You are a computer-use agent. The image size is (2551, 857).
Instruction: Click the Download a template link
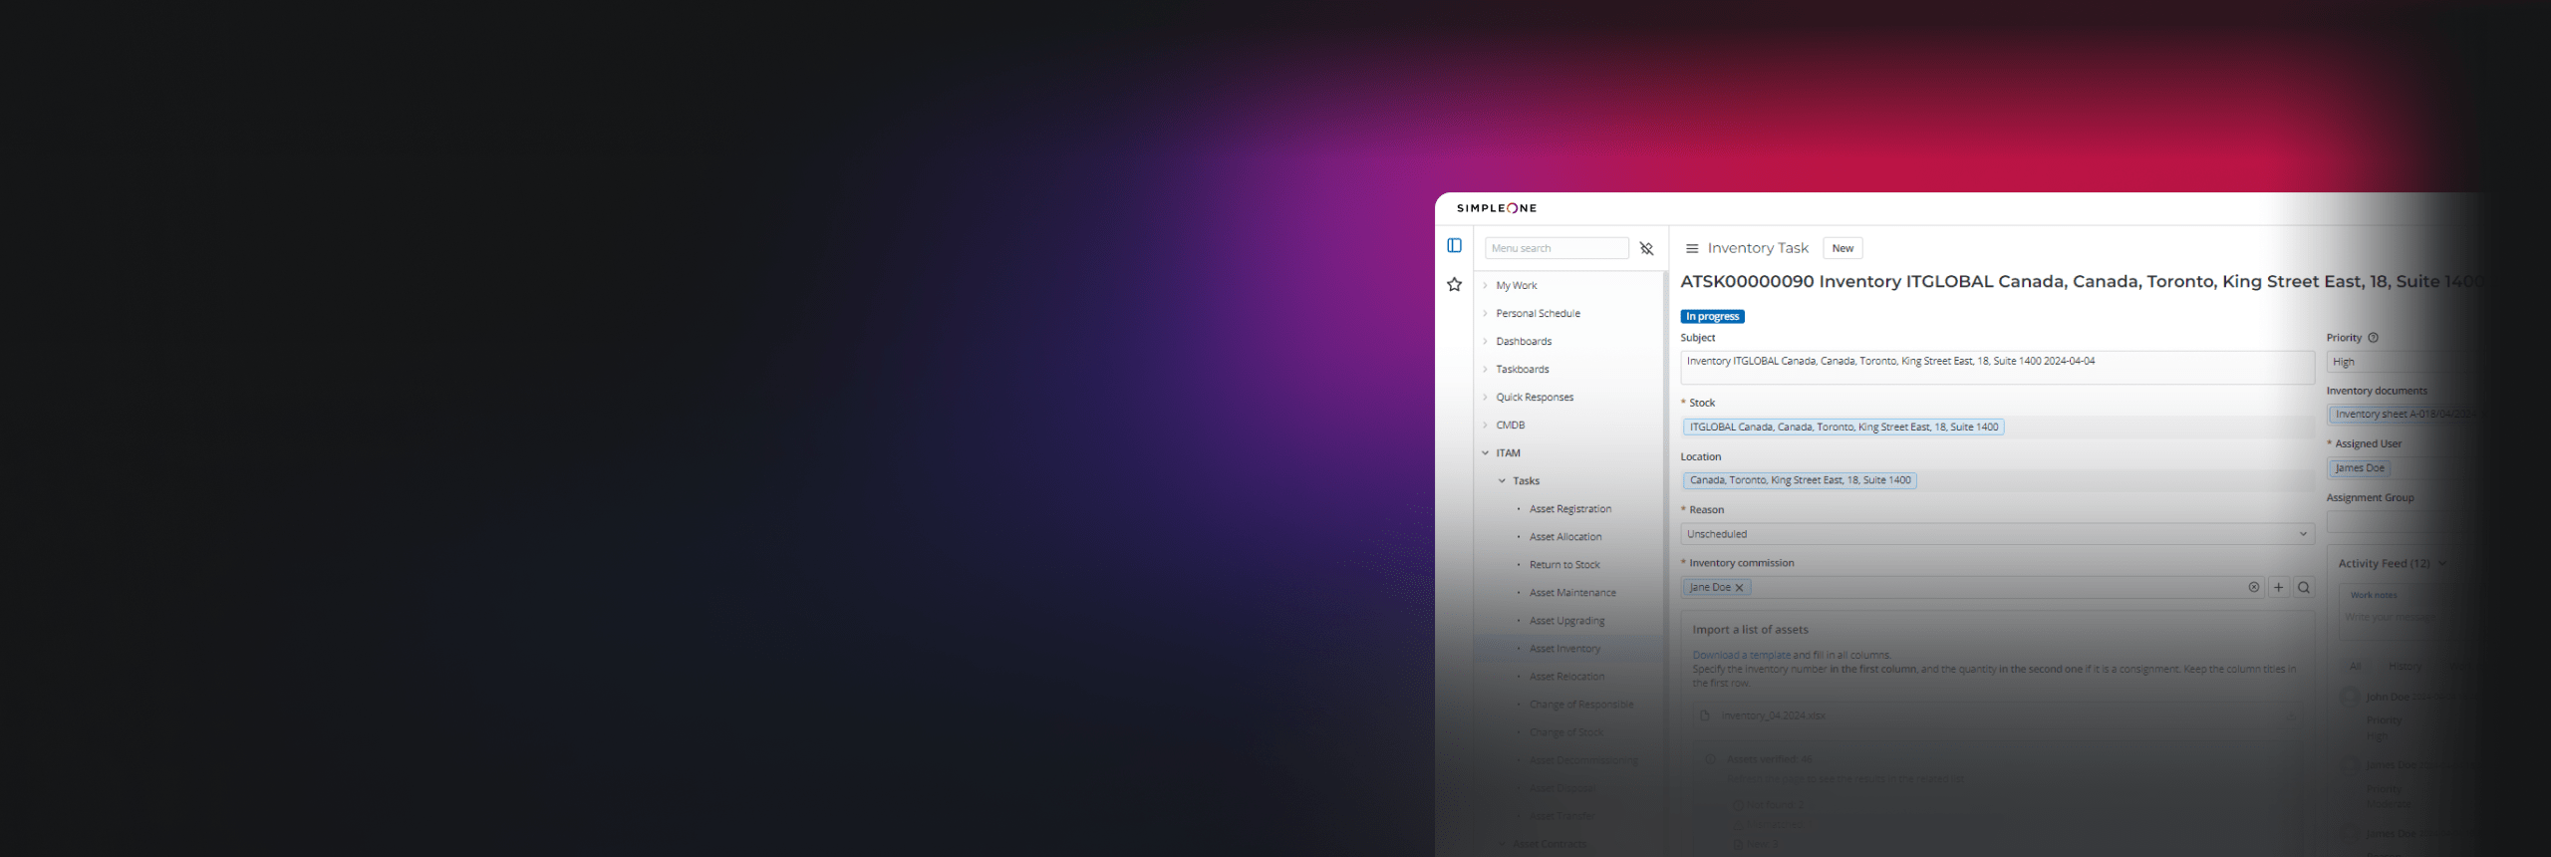[x=1741, y=655]
